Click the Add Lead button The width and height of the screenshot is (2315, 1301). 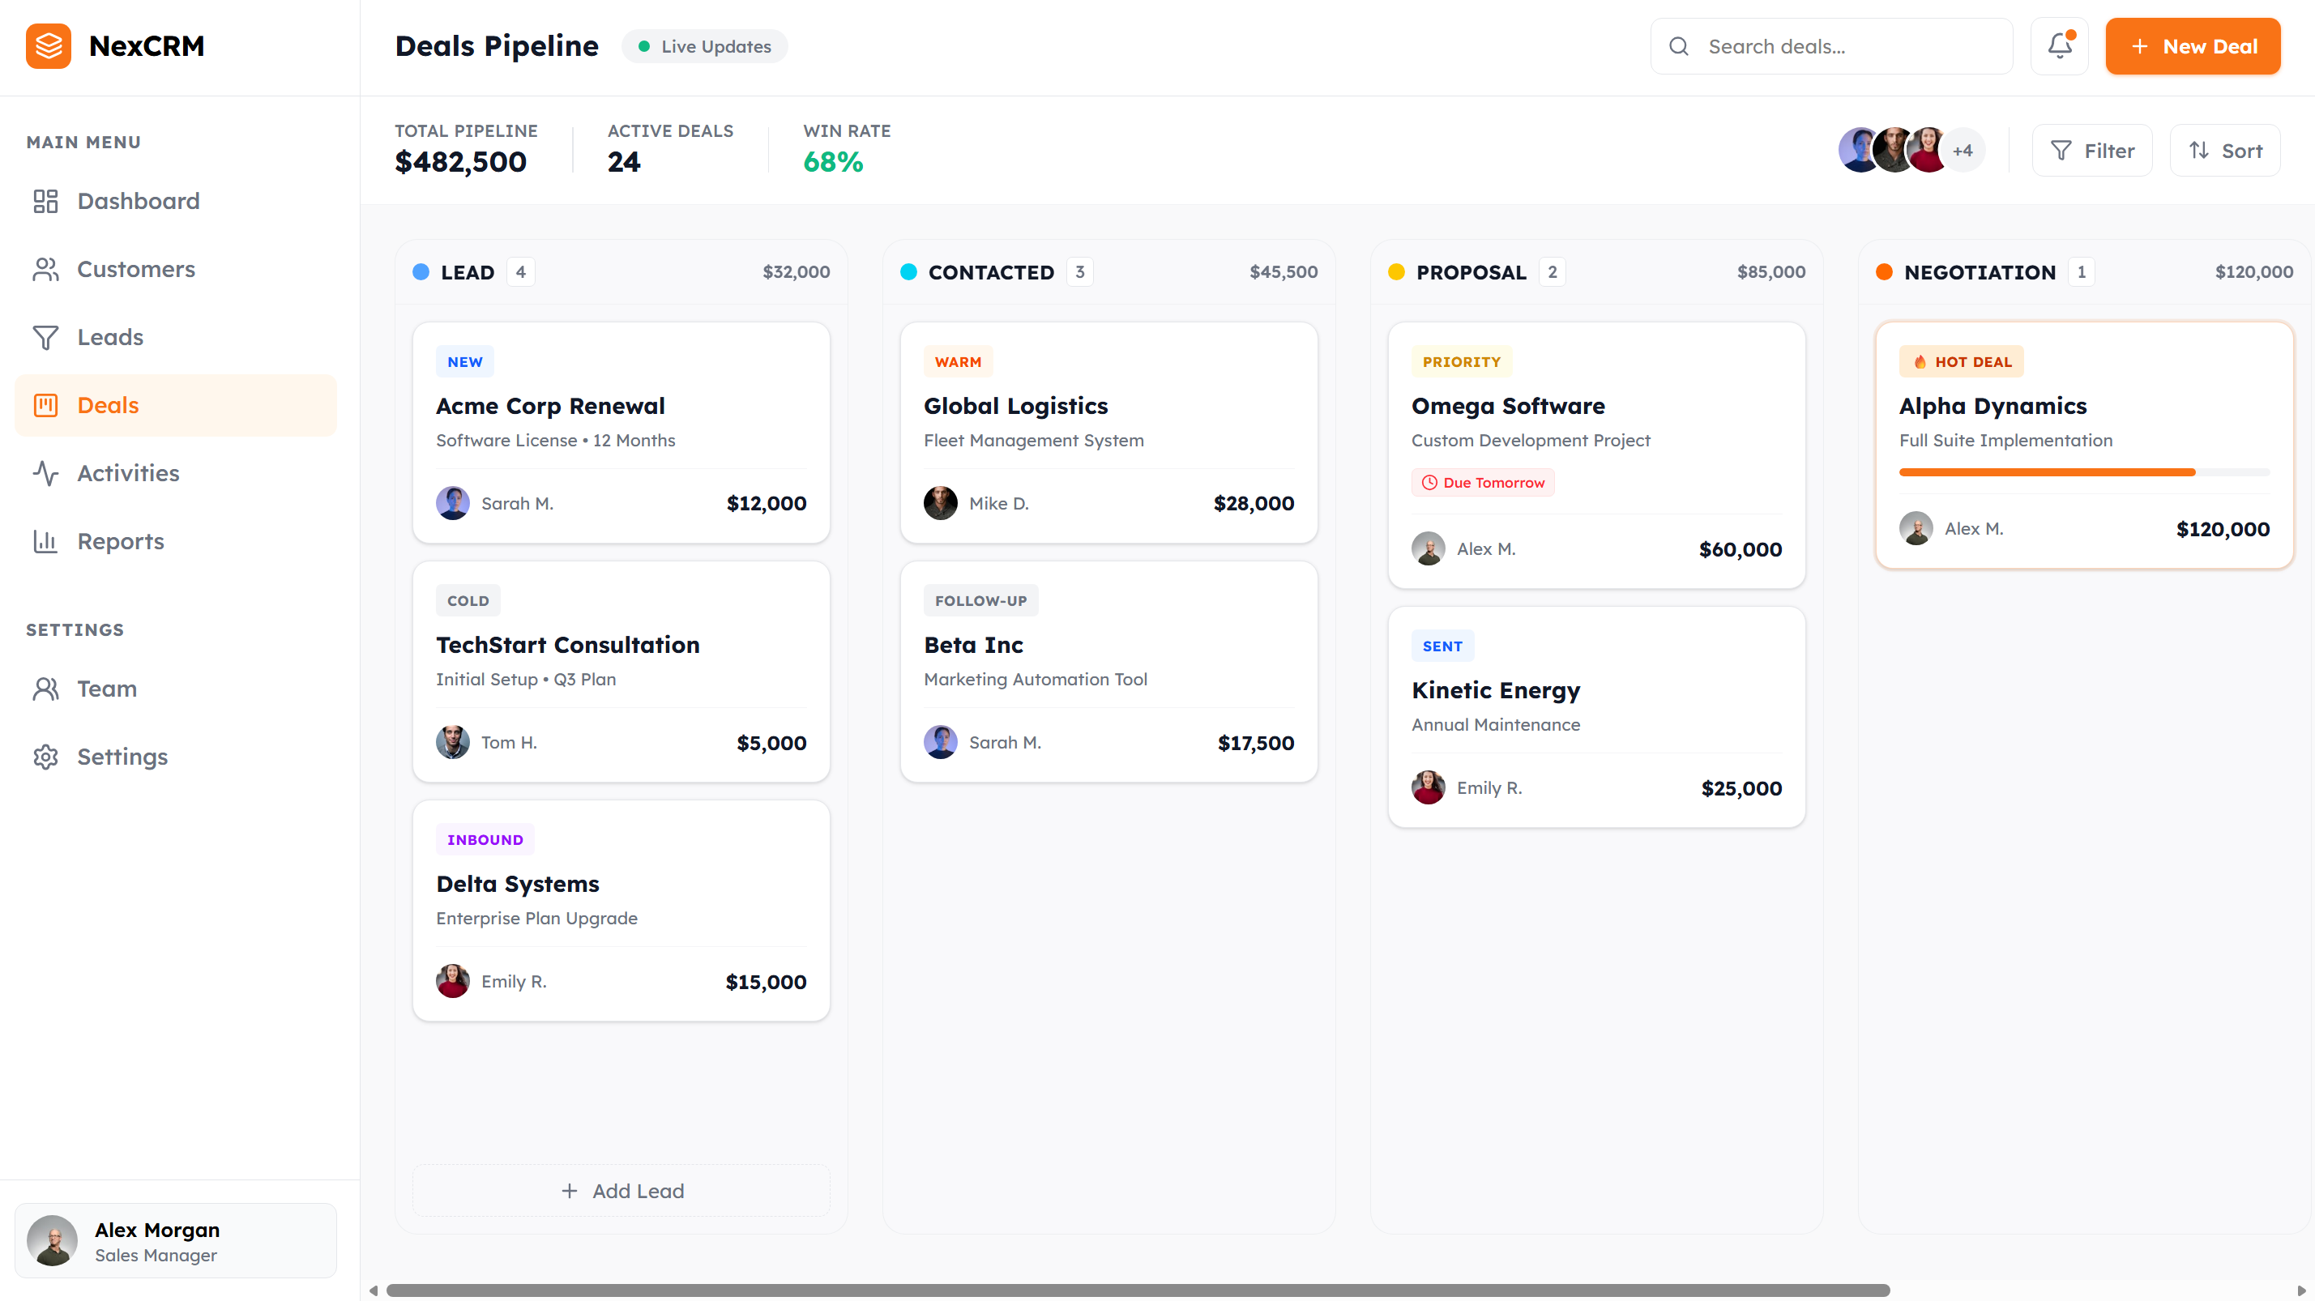(621, 1191)
